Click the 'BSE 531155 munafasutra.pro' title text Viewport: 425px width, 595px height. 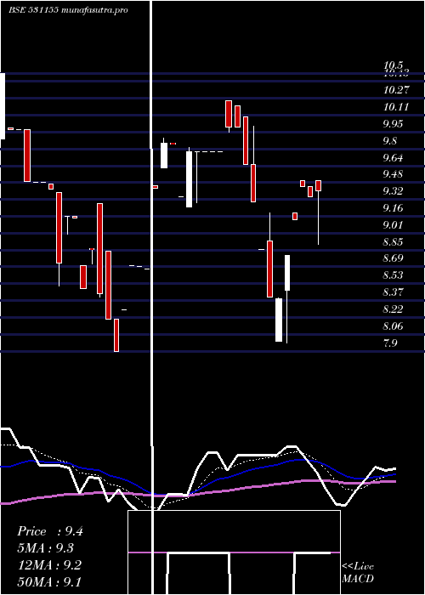(68, 10)
